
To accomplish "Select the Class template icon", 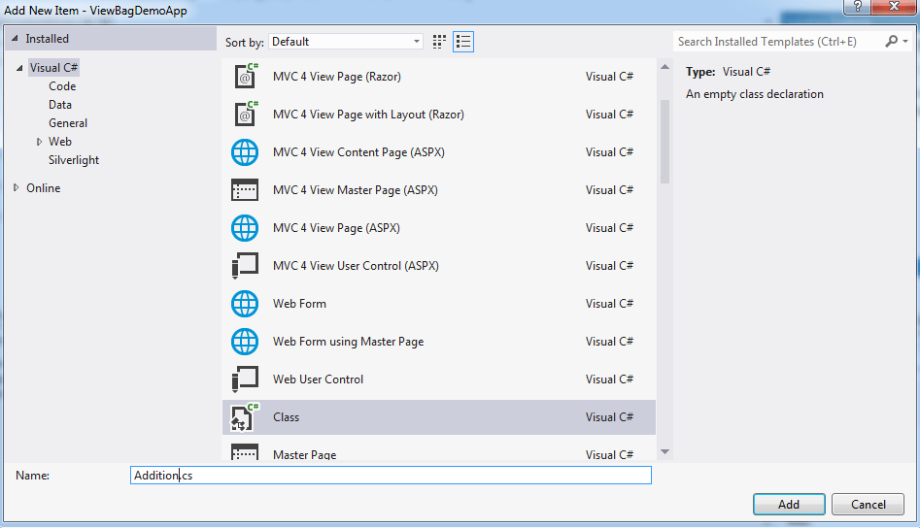I will tap(245, 417).
